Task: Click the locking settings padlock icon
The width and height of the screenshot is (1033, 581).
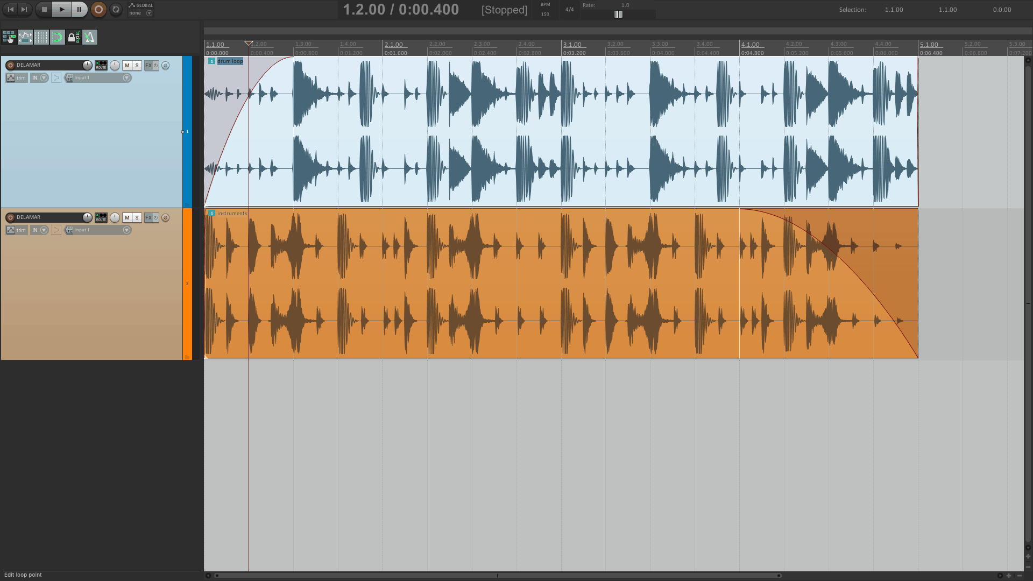Action: click(73, 37)
